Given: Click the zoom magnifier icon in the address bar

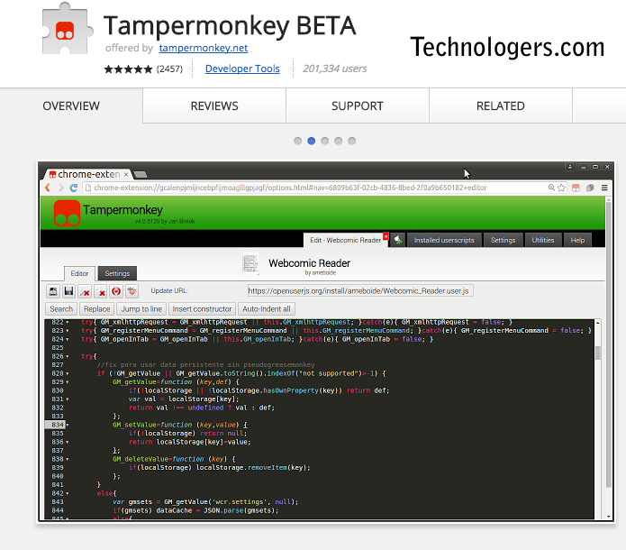Looking at the screenshot, I should coord(551,188).
